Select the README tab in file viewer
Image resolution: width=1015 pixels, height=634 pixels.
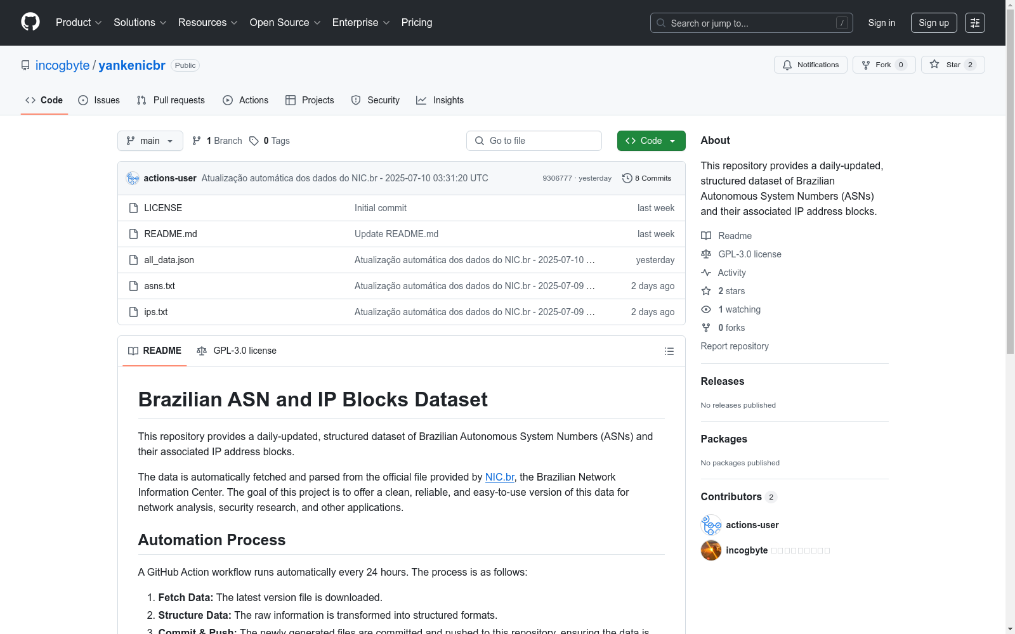pyautogui.click(x=155, y=351)
